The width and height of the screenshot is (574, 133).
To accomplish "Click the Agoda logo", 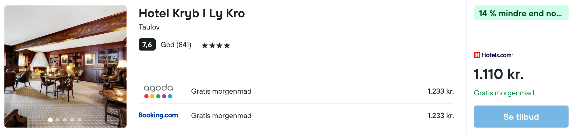I will [158, 91].
